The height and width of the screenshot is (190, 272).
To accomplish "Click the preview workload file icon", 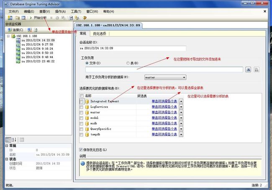I will pos(257,70).
